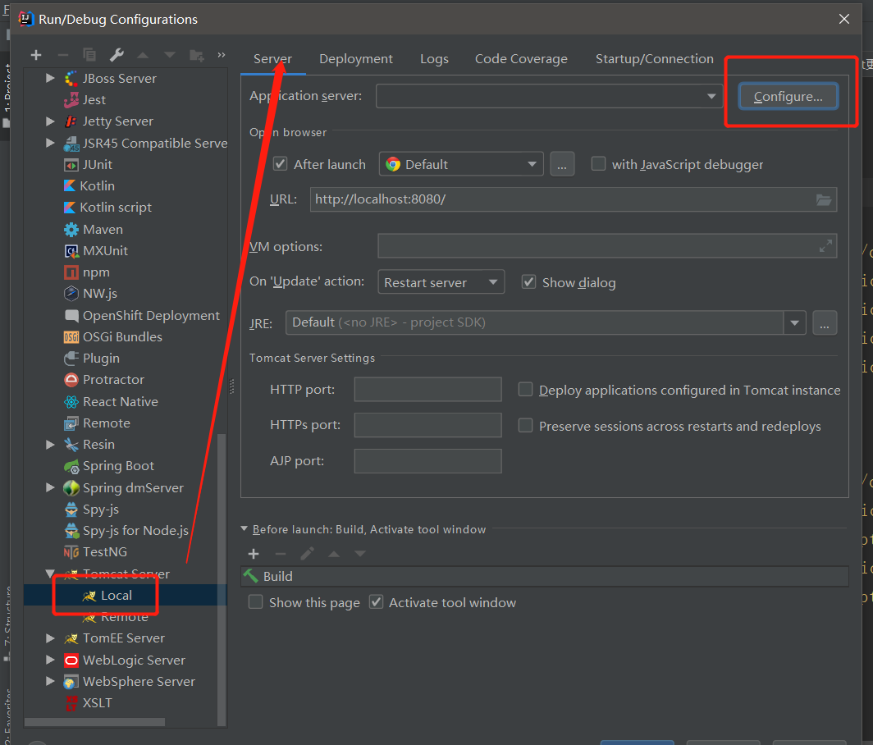Select Remote configuration with monitor icon
The width and height of the screenshot is (873, 745).
tap(71, 423)
